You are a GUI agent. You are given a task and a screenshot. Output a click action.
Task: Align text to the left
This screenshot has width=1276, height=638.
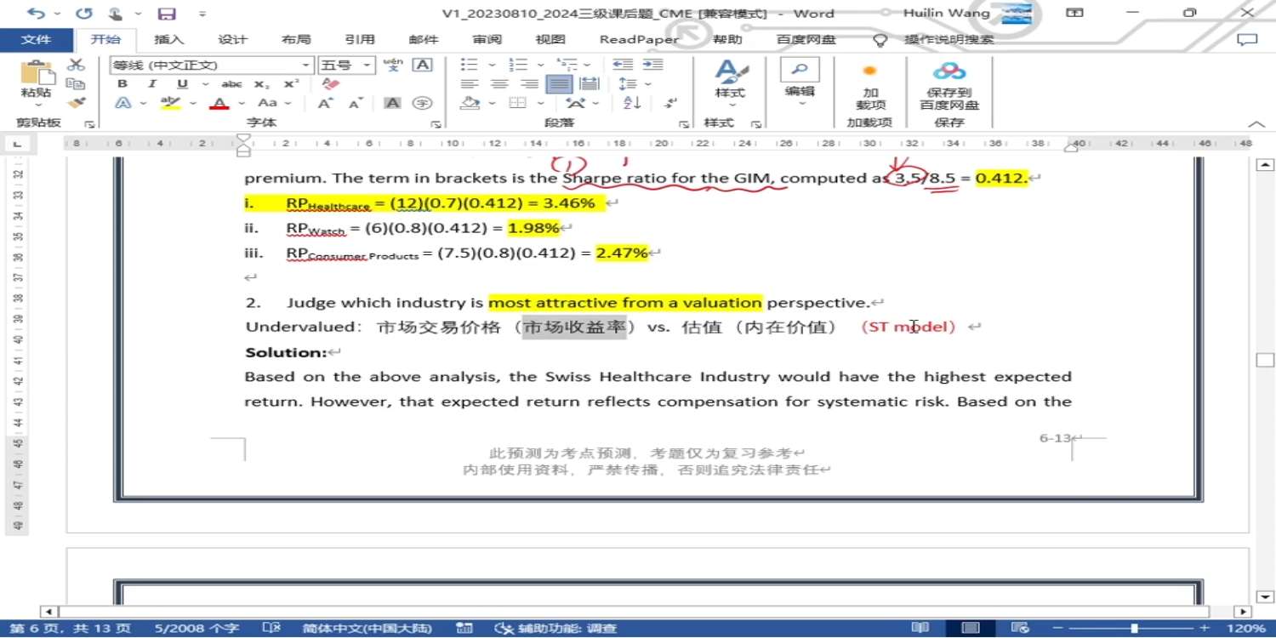pyautogui.click(x=470, y=84)
